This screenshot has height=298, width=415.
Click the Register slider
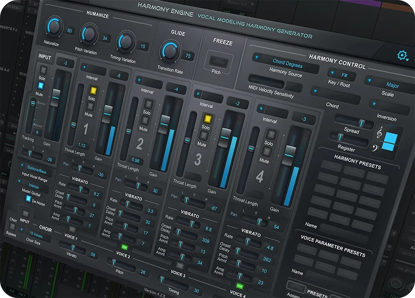tap(349, 139)
